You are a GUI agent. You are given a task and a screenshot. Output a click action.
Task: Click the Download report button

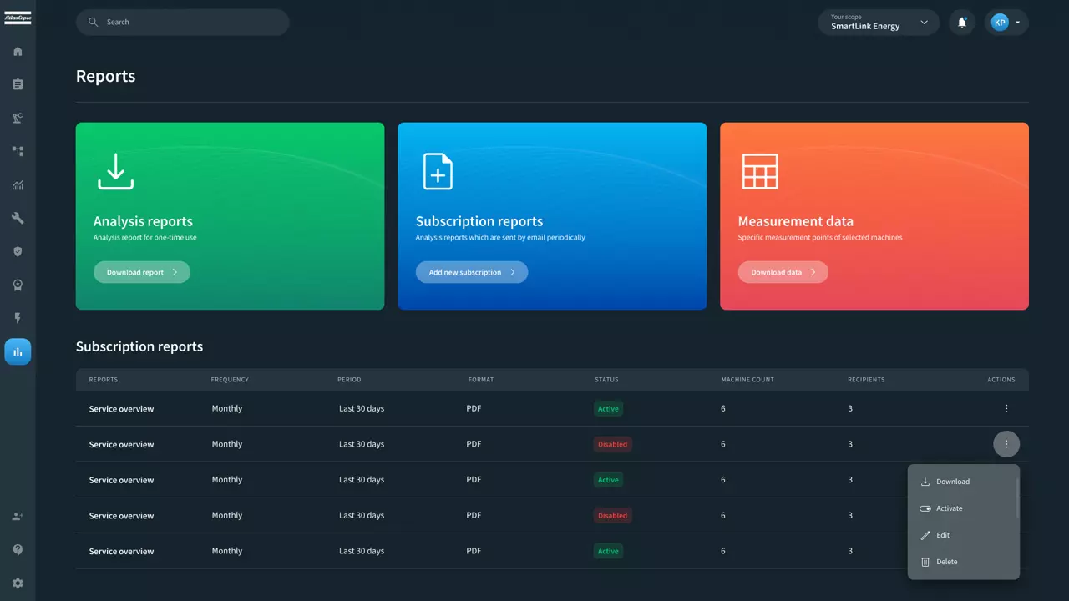tap(141, 272)
